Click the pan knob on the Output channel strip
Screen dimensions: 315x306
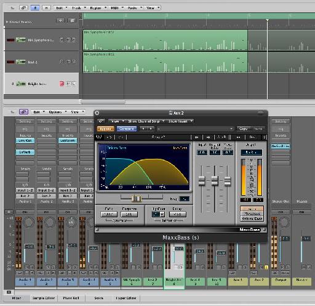coord(284,222)
